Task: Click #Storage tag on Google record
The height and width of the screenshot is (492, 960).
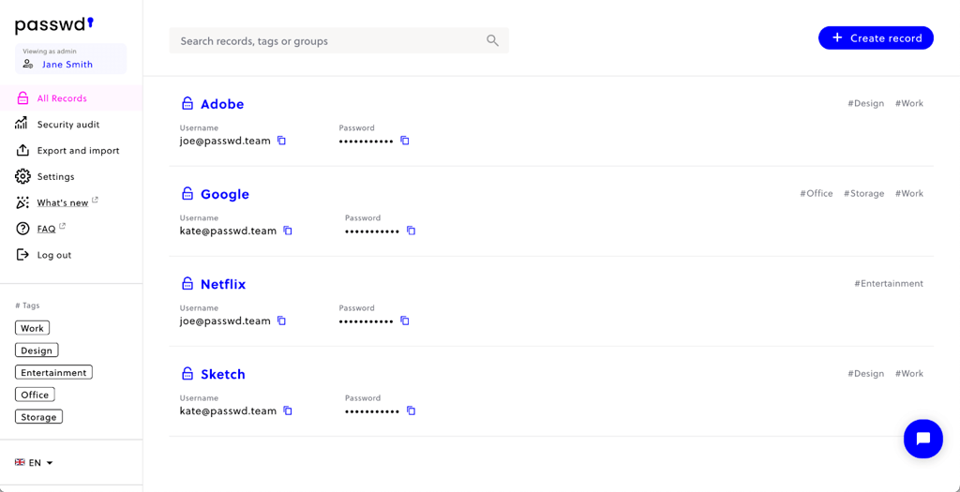Action: pos(863,193)
